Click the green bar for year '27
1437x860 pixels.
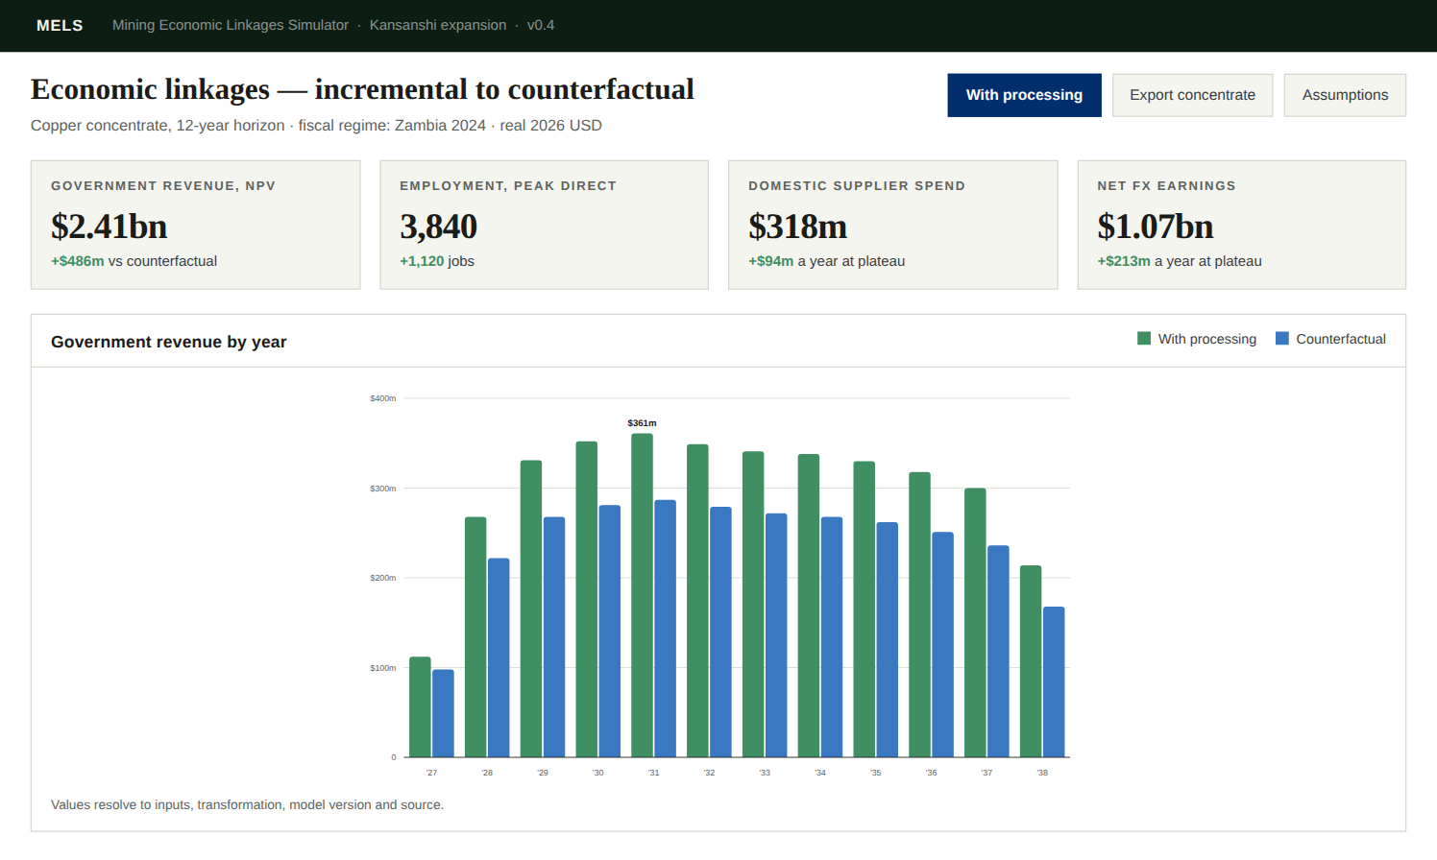420,707
